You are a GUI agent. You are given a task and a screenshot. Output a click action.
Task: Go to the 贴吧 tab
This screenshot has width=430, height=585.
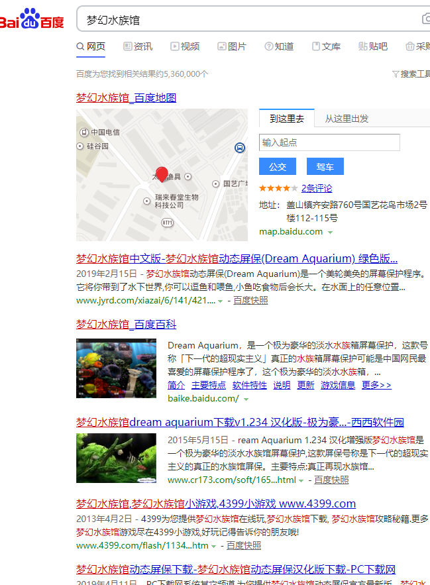coord(373,46)
